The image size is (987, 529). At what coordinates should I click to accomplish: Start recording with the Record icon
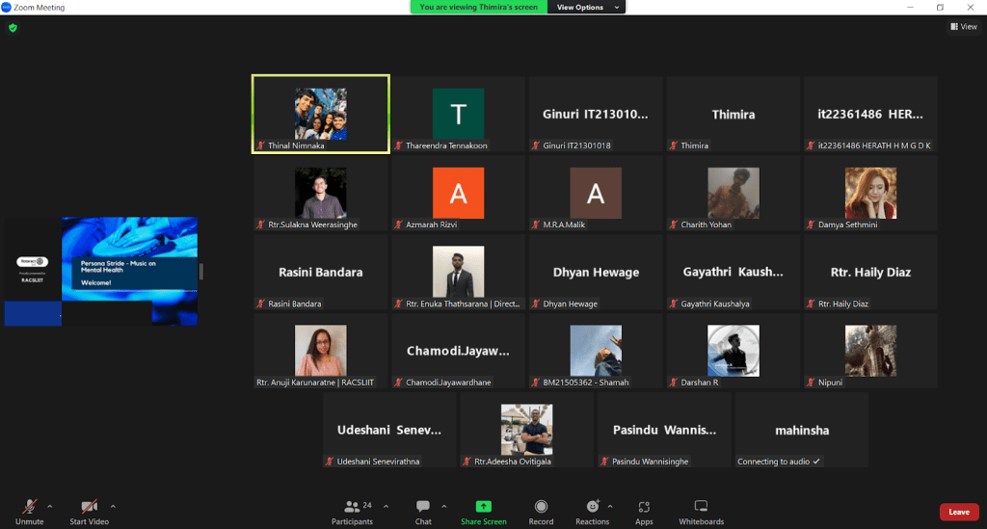[x=541, y=507]
